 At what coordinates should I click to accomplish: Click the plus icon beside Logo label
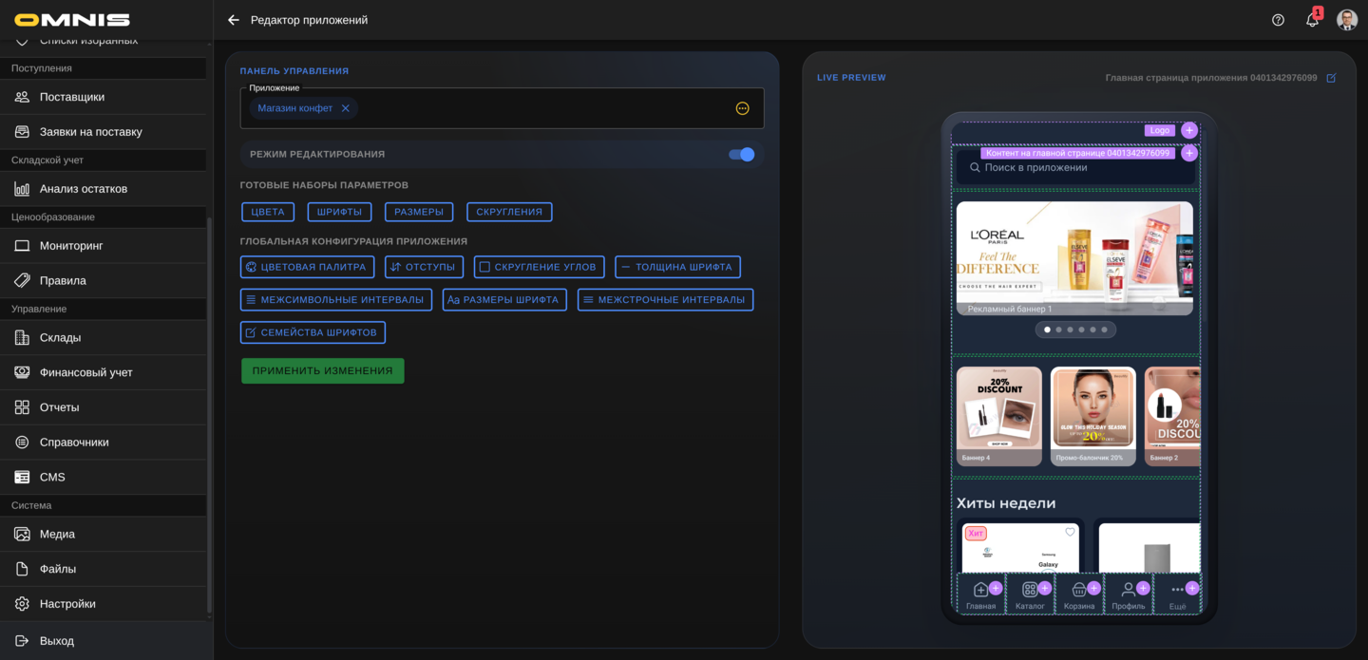click(x=1188, y=130)
